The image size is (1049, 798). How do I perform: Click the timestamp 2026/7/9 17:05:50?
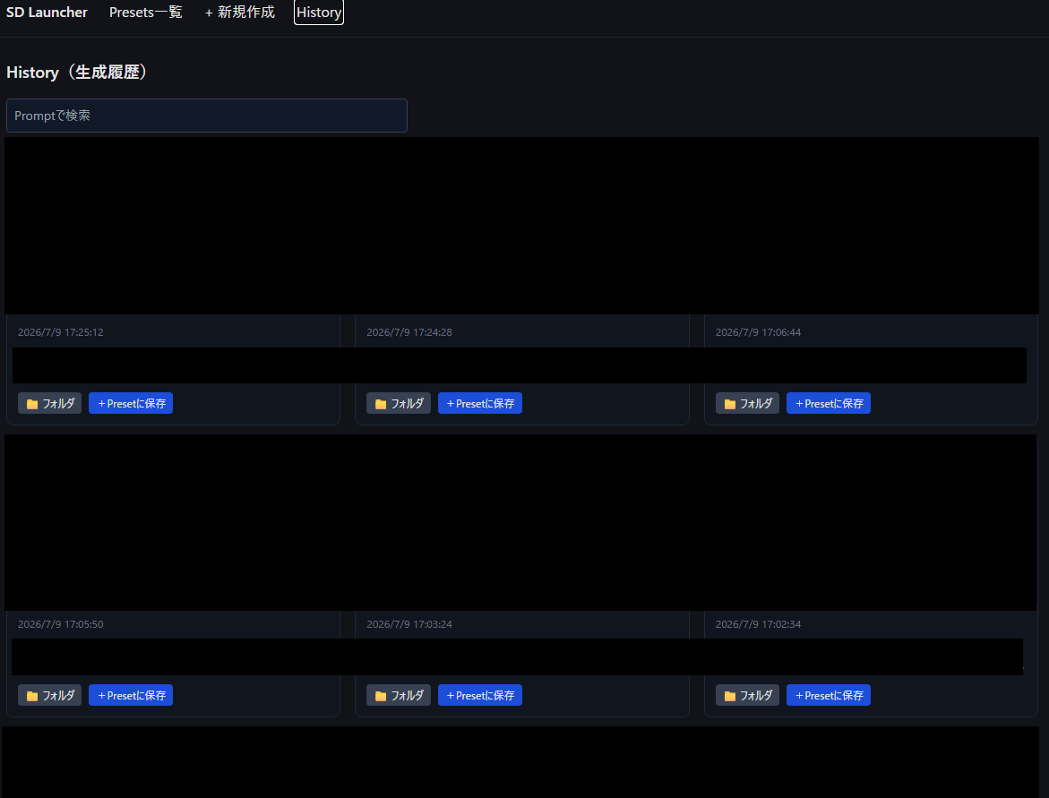pyautogui.click(x=60, y=624)
